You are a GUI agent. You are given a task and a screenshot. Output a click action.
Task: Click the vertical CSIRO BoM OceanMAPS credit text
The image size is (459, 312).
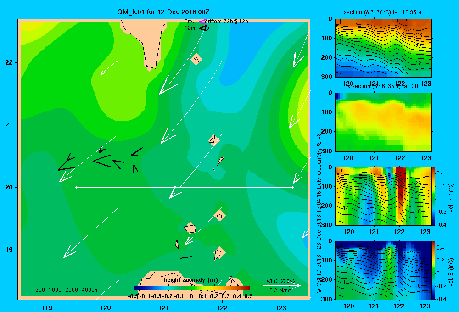tap(319, 213)
